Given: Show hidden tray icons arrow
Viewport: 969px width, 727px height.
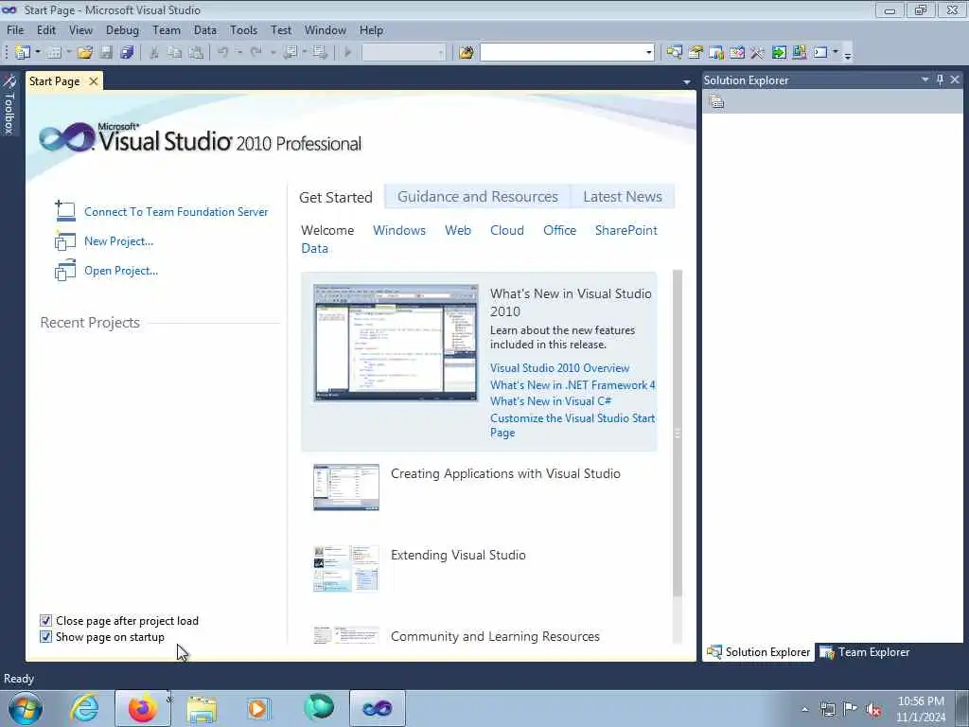Looking at the screenshot, I should point(804,710).
